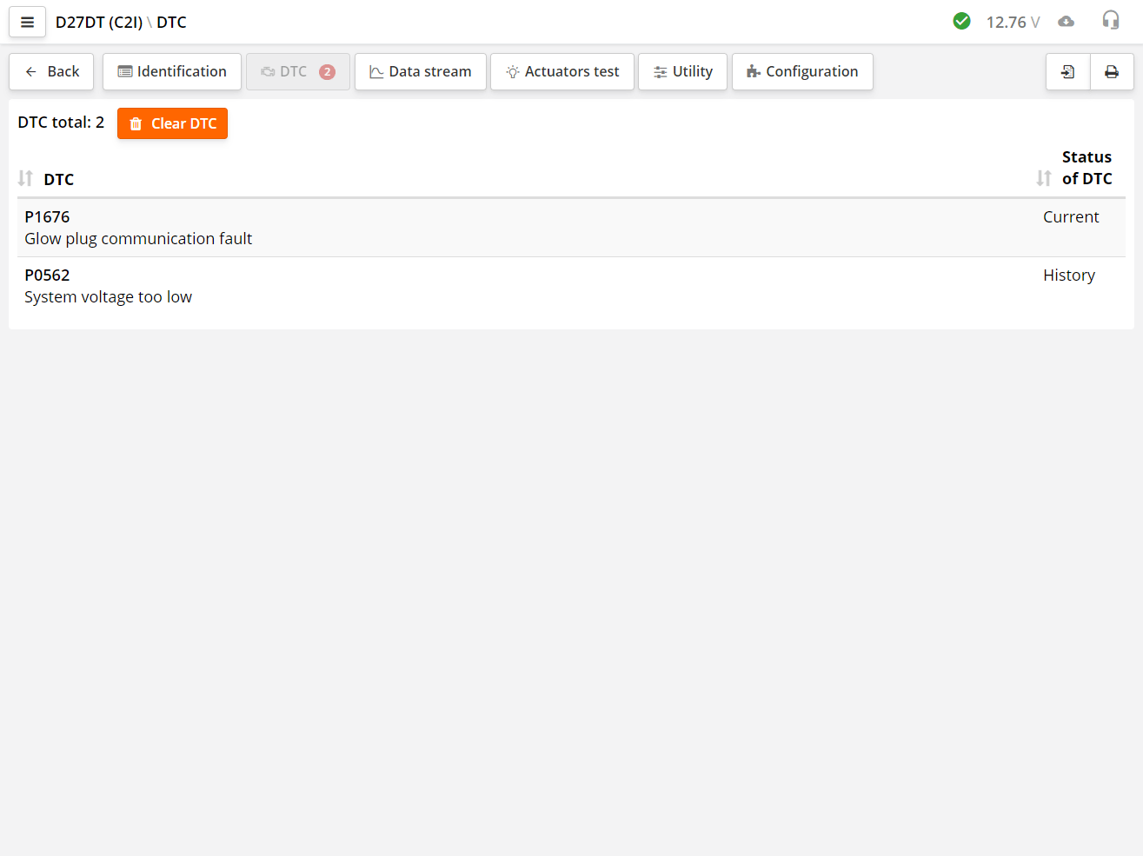Clear all DTC codes
The height and width of the screenshot is (856, 1143).
(x=172, y=123)
